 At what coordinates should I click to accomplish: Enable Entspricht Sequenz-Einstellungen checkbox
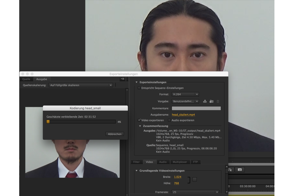point(139,88)
